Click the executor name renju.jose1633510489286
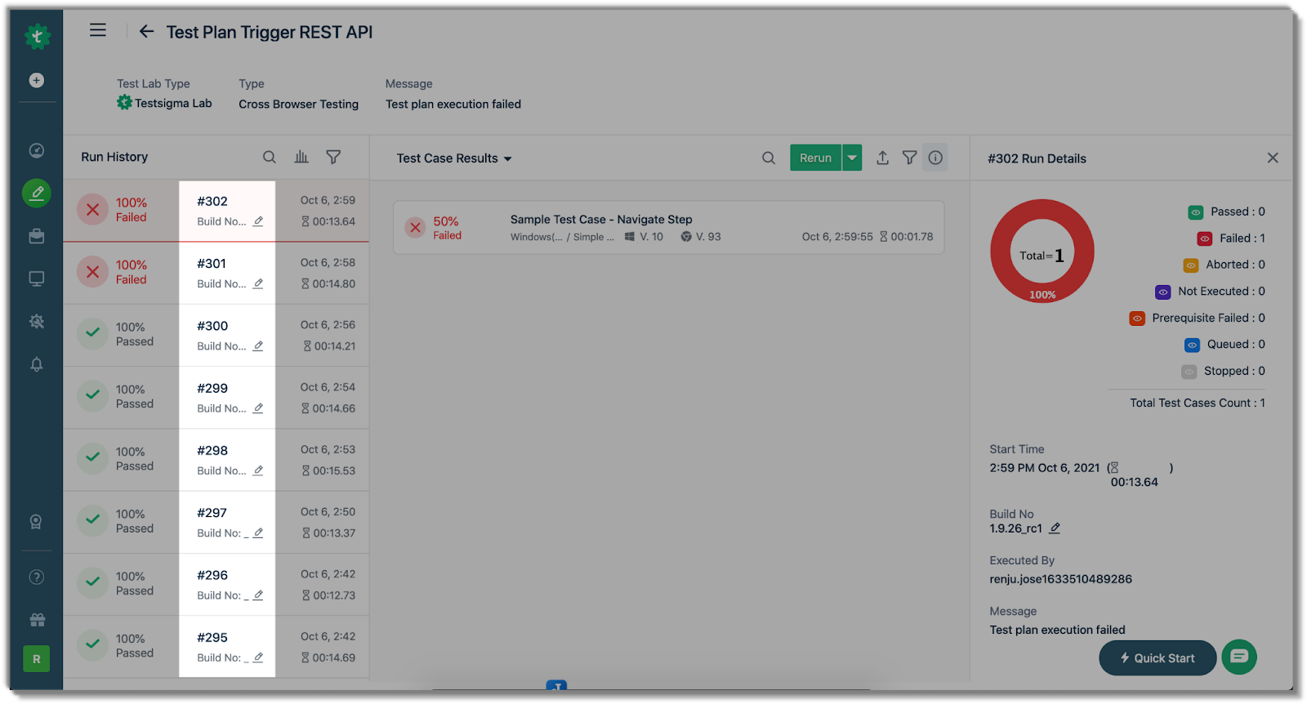 [1060, 579]
